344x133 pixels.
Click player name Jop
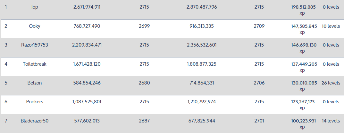[35, 7]
